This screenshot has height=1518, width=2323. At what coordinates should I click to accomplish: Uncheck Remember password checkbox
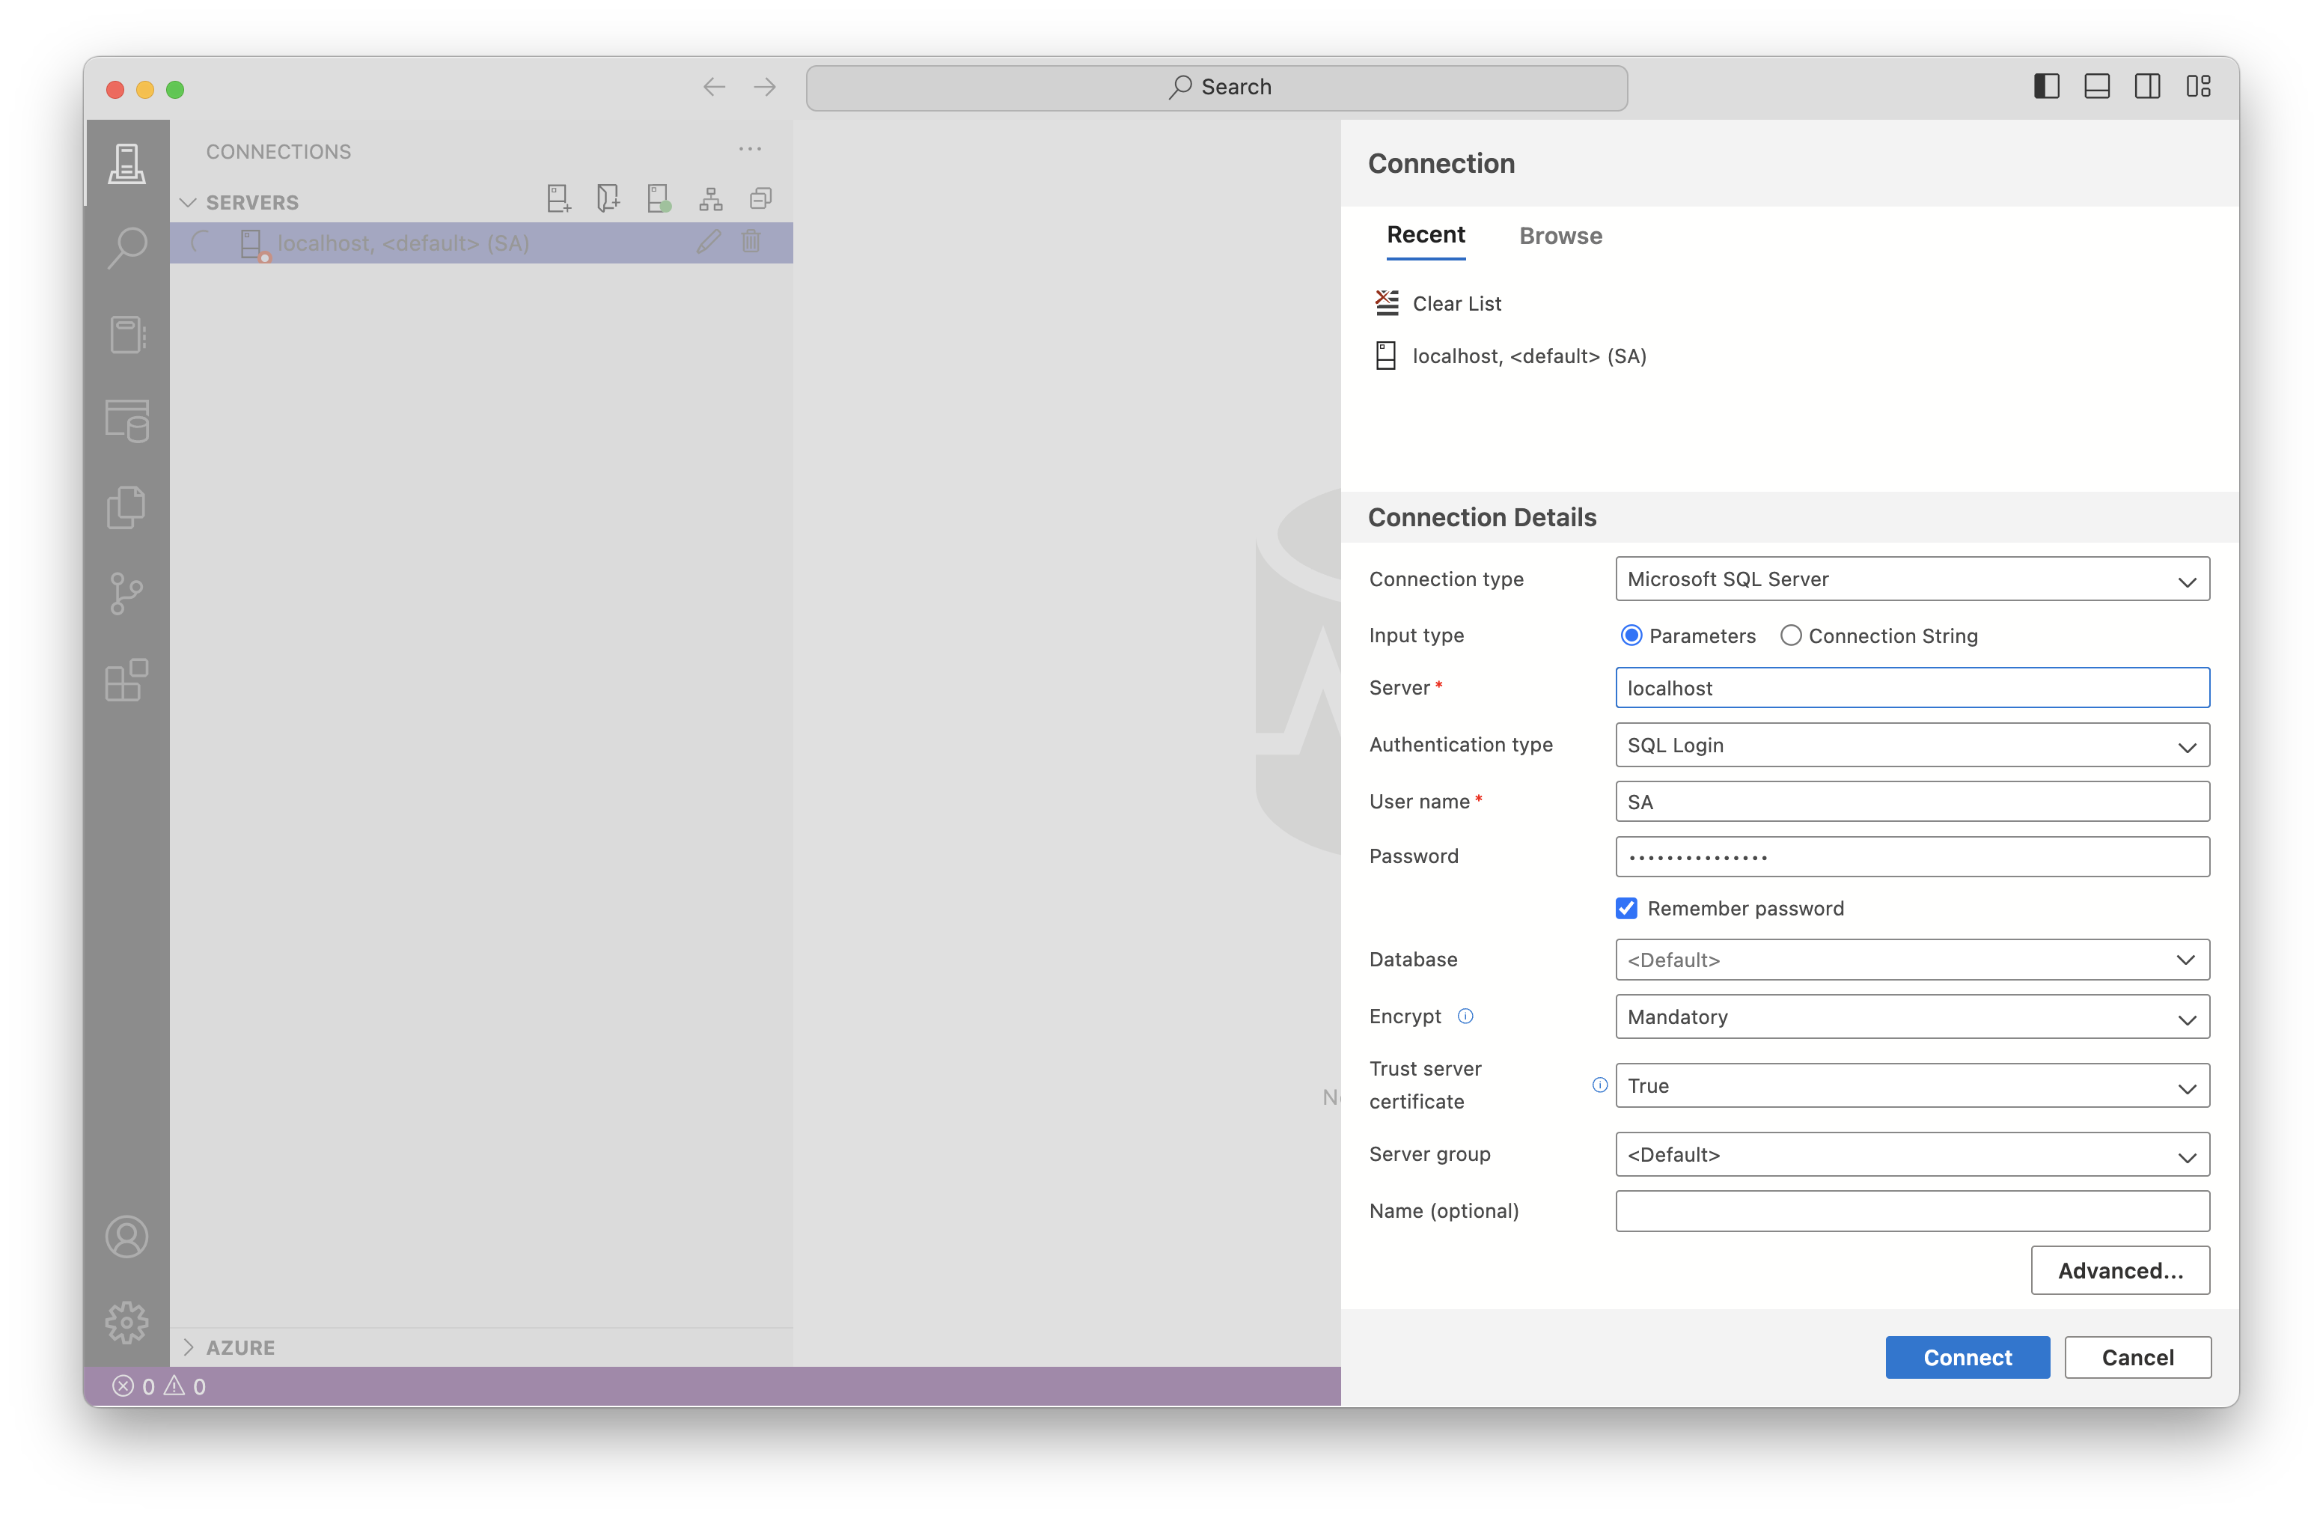[x=1626, y=908]
